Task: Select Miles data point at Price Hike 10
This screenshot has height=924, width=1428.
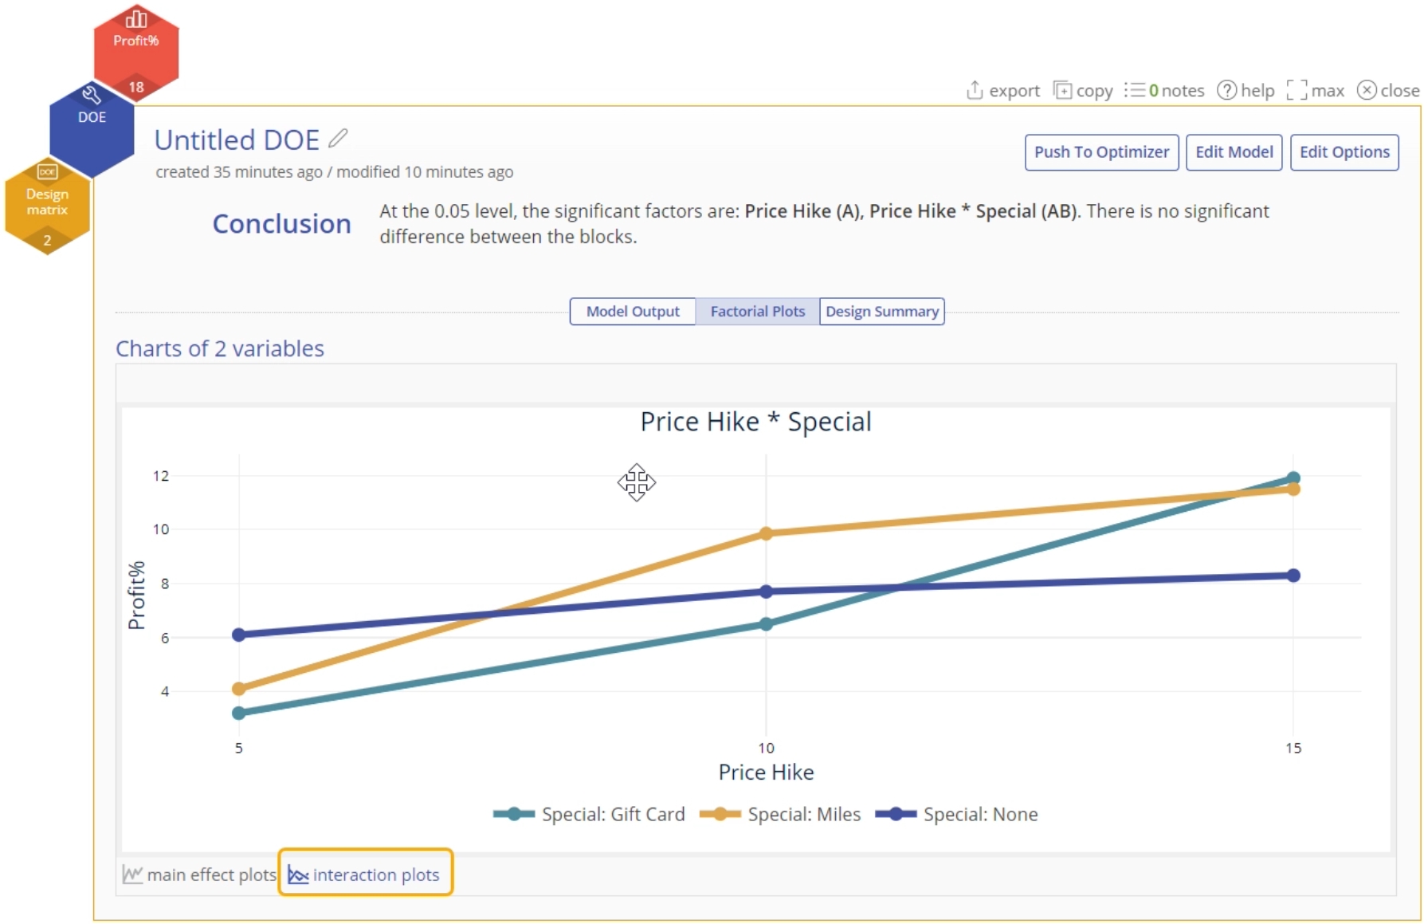Action: click(x=766, y=533)
